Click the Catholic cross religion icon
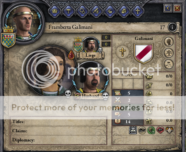This screenshot has height=152, width=186. coord(122,52)
